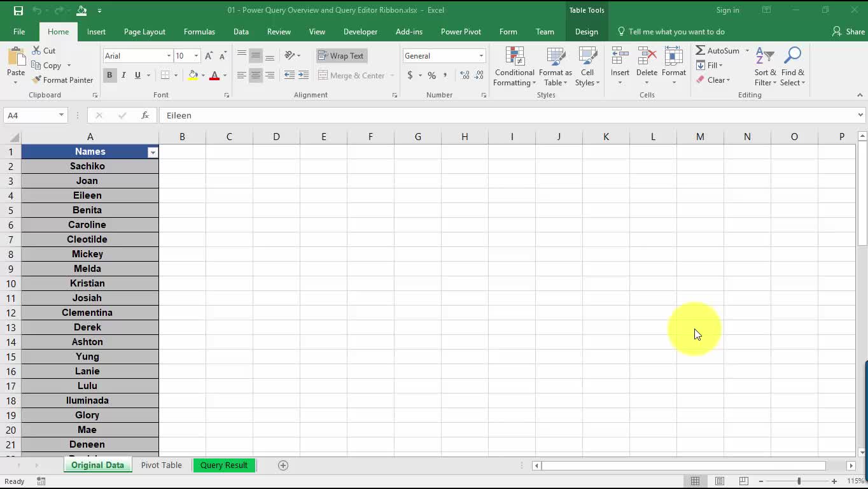Switch to the Query Result sheet tab
This screenshot has height=489, width=868.
224,465
